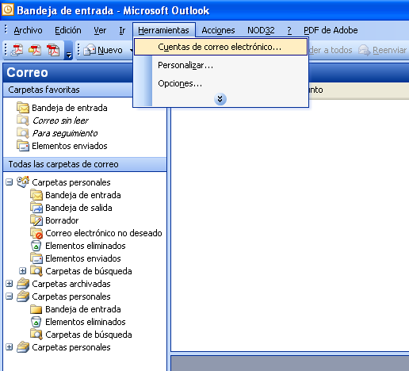Expand the full Herramientas menu with chevron
The width and height of the screenshot is (409, 371).
(220, 99)
